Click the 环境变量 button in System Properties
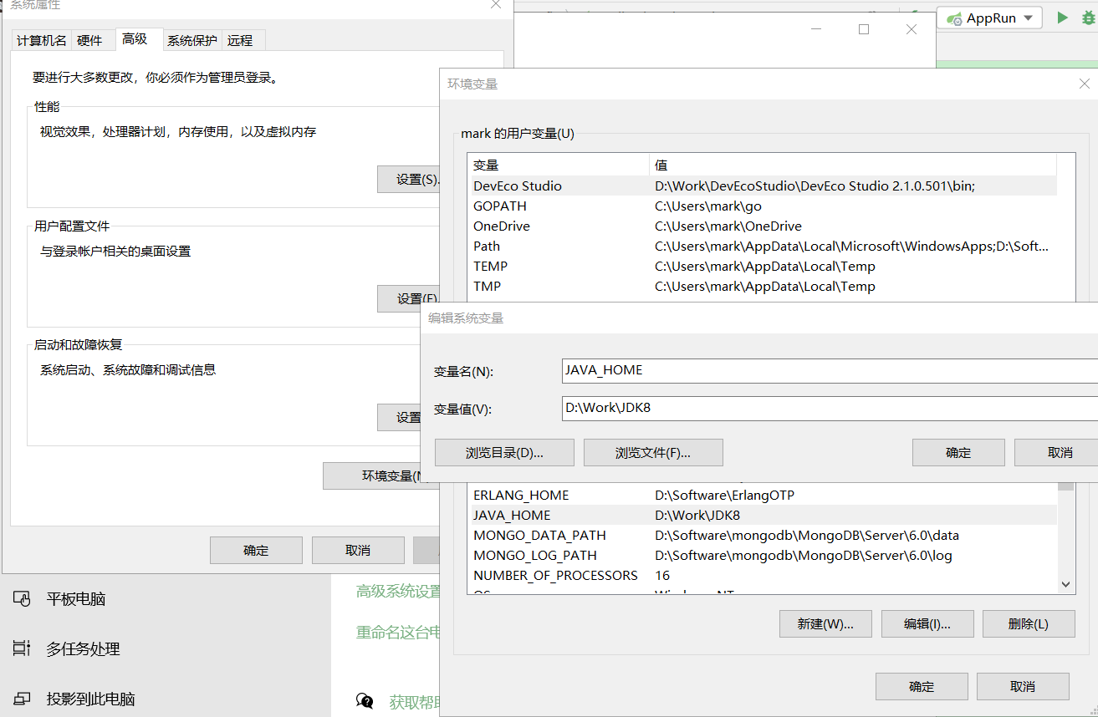 click(x=381, y=475)
